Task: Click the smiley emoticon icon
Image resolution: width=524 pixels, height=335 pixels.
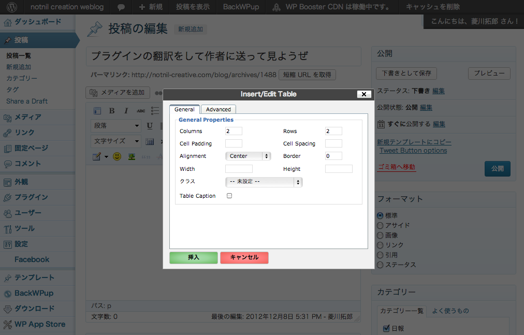Action: coord(117,156)
